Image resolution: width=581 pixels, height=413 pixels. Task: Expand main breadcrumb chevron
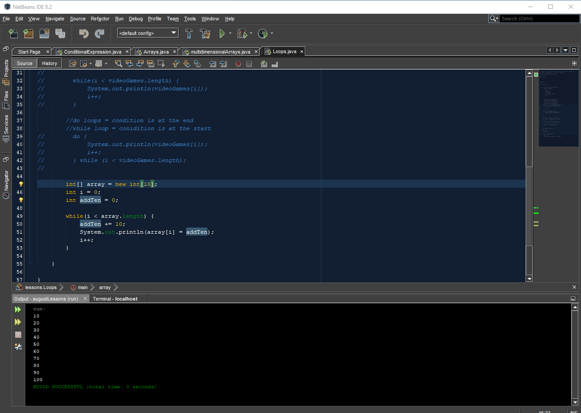point(92,287)
